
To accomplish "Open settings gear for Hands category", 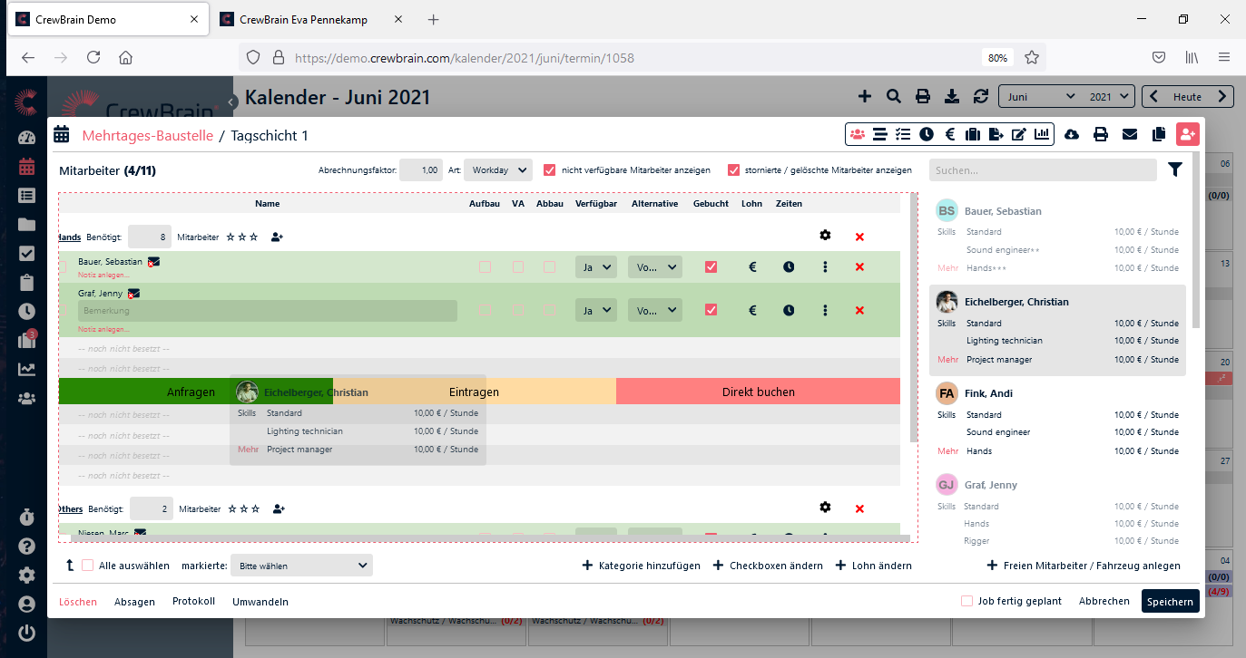I will pos(824,236).
